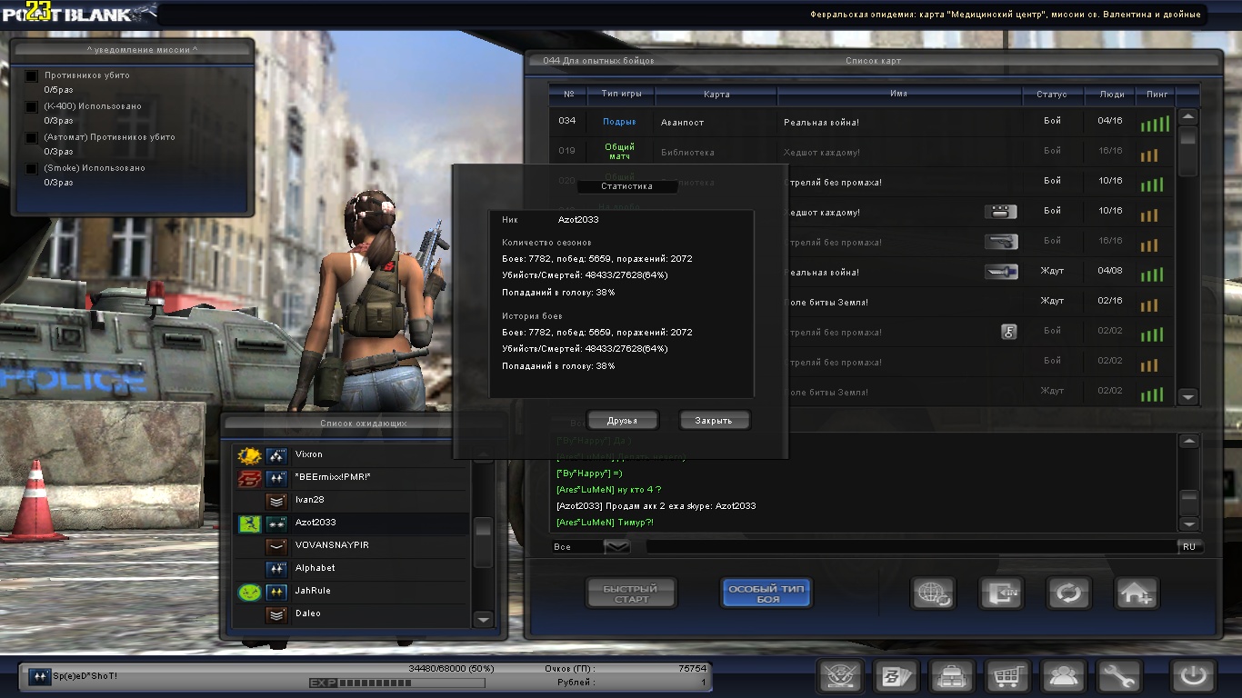1242x698 pixels.
Task: Select room 019 Библиотека row
Action: [862, 152]
